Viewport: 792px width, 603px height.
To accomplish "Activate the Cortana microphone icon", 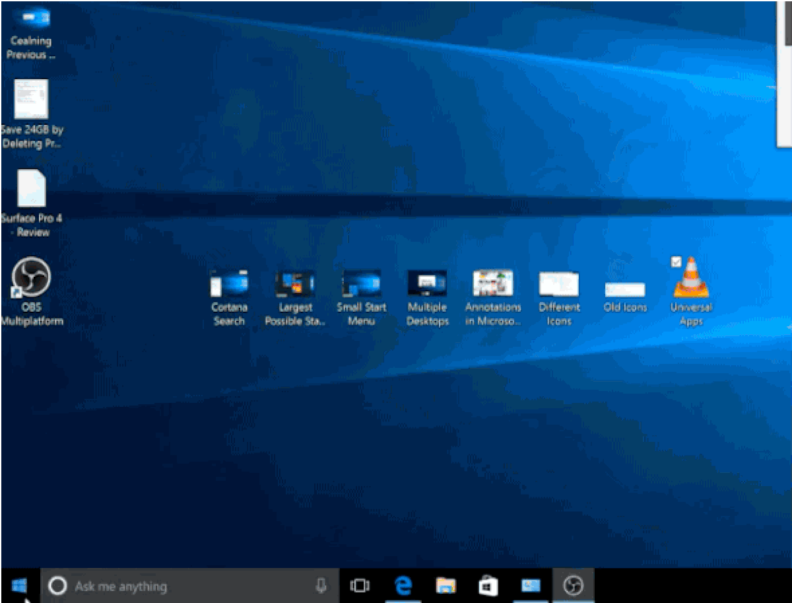I will coord(321,585).
